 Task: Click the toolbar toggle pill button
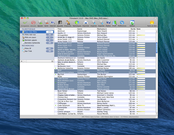tap(155, 18)
